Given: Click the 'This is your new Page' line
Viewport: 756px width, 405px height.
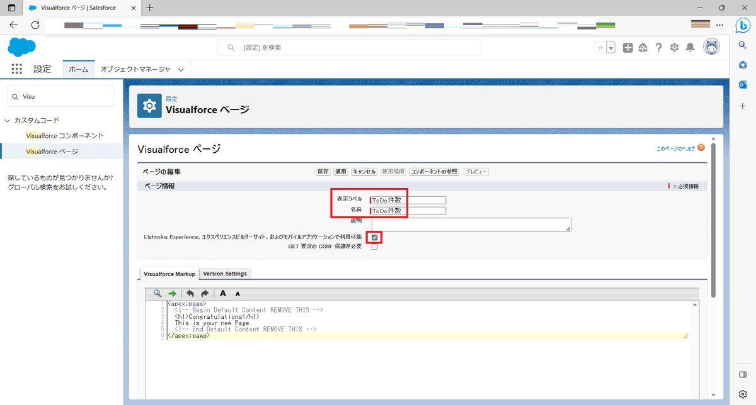Looking at the screenshot, I should (212, 323).
